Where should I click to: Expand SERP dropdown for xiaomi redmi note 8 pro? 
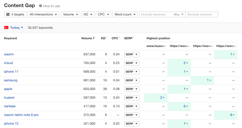pyautogui.click(x=132, y=115)
